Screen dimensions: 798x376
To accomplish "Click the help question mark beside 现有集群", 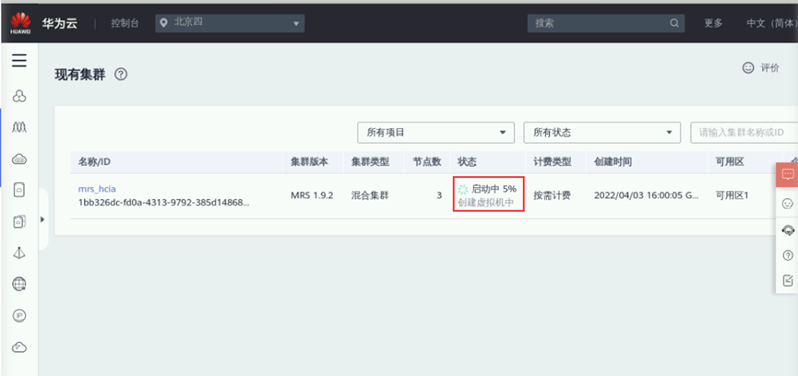I will (121, 75).
